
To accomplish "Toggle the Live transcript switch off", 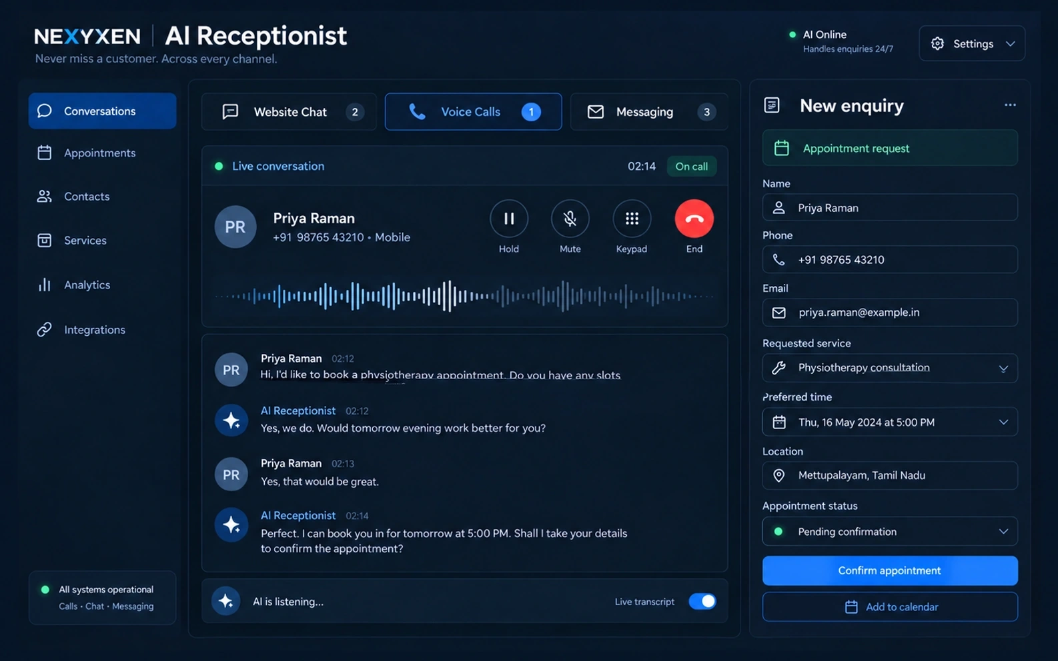I will [x=702, y=601].
